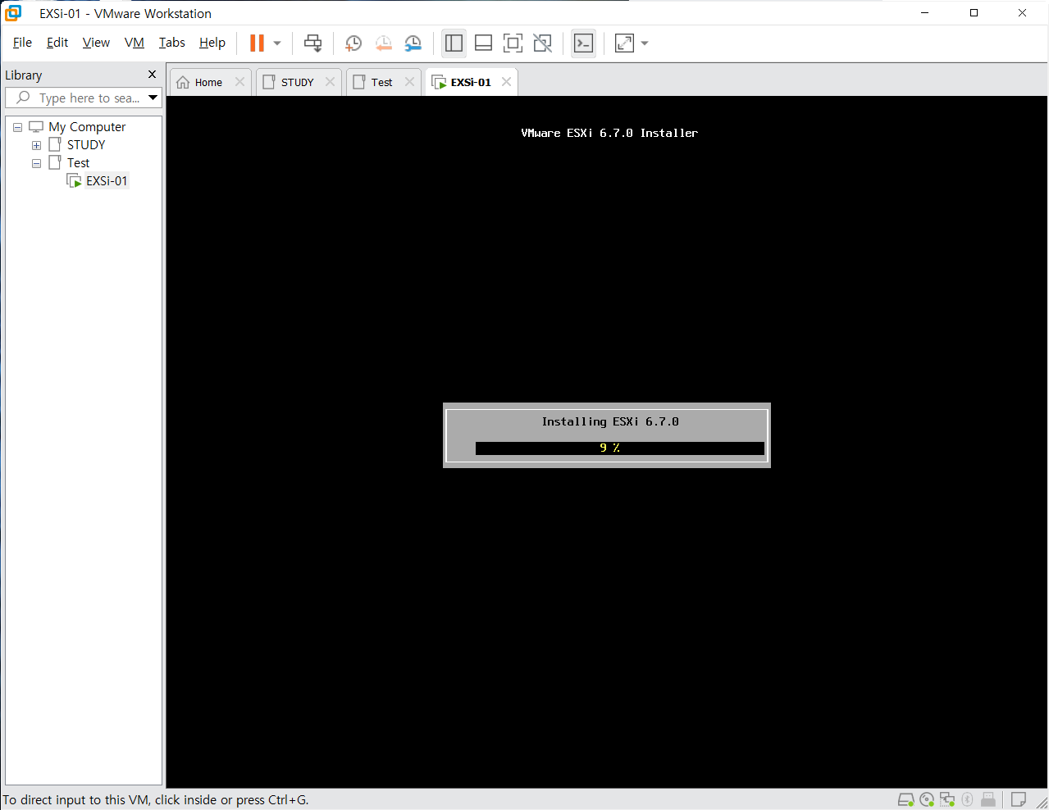Click the window resize grip corner
1049x810 pixels.
coord(1042,803)
